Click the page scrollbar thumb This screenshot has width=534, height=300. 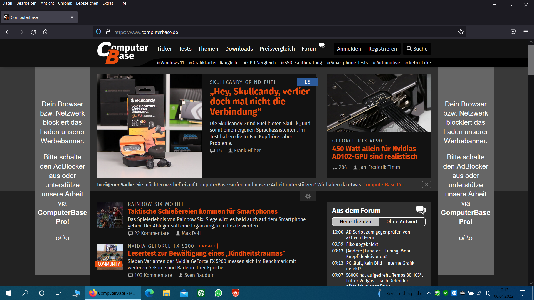[x=531, y=60]
